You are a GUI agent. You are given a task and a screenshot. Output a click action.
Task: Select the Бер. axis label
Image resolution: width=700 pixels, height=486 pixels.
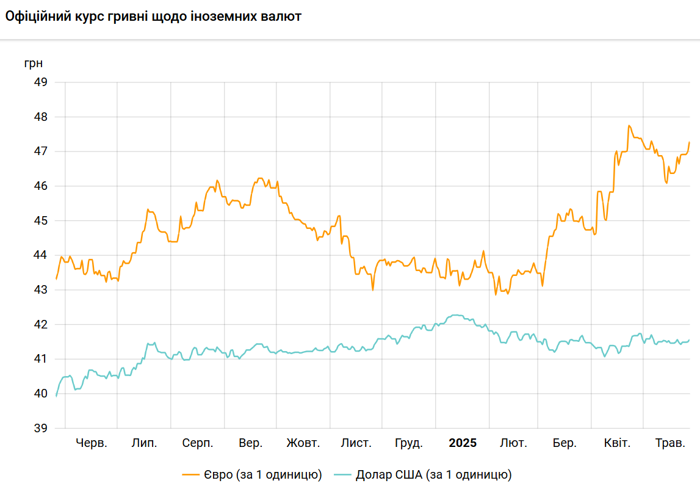pyautogui.click(x=565, y=443)
